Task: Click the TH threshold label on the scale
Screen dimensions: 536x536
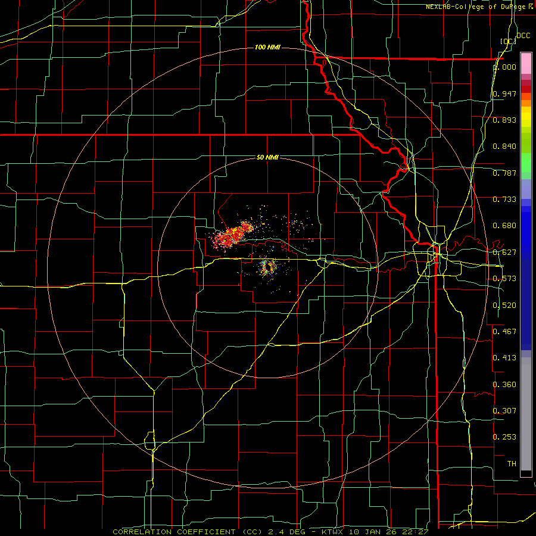Action: click(x=512, y=464)
